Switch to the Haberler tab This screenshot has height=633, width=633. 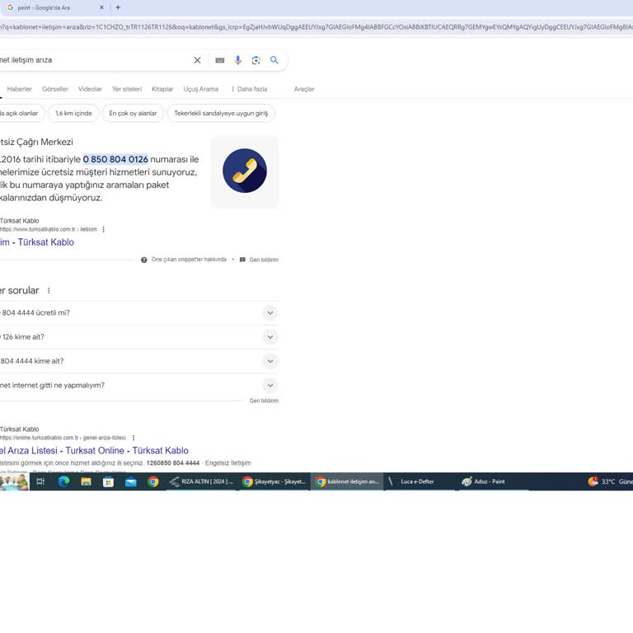(20, 89)
